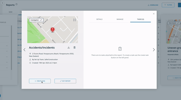181x100 pixels.
Task: Click 'By Set Up Team, SaferConstruction' text
Action: 45,60
